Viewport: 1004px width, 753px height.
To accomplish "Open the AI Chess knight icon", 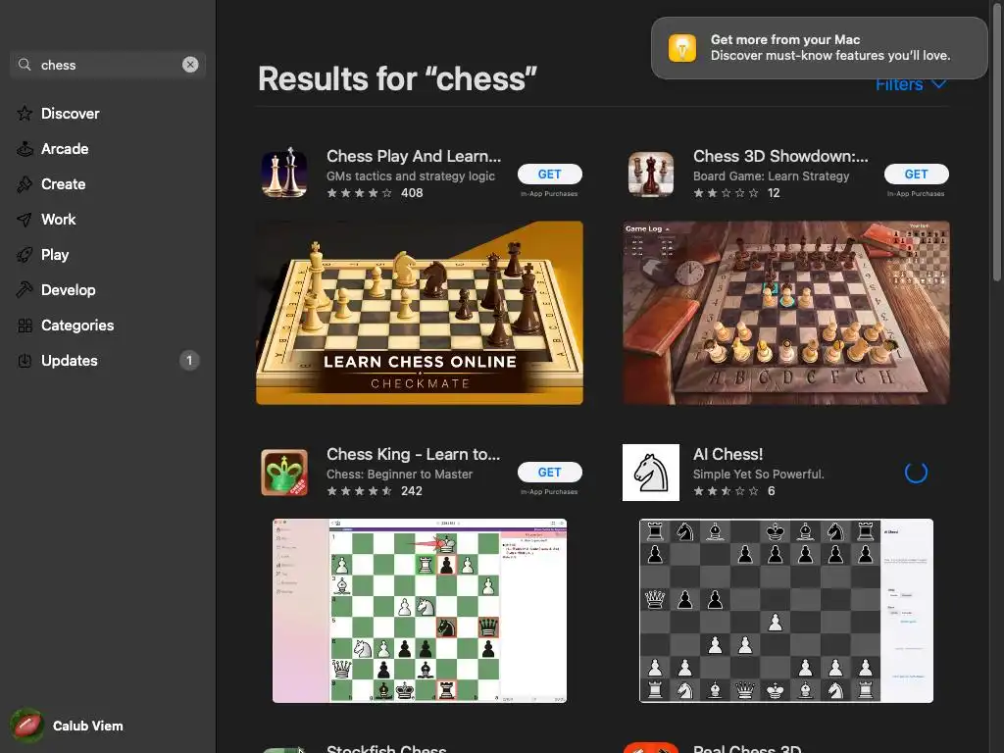I will [x=651, y=473].
